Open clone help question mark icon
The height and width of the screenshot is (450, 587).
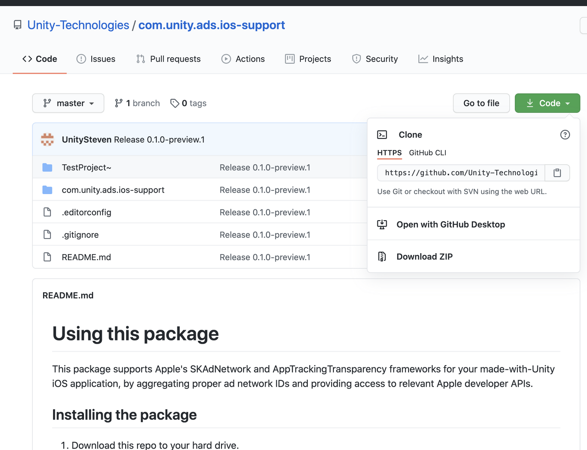565,134
